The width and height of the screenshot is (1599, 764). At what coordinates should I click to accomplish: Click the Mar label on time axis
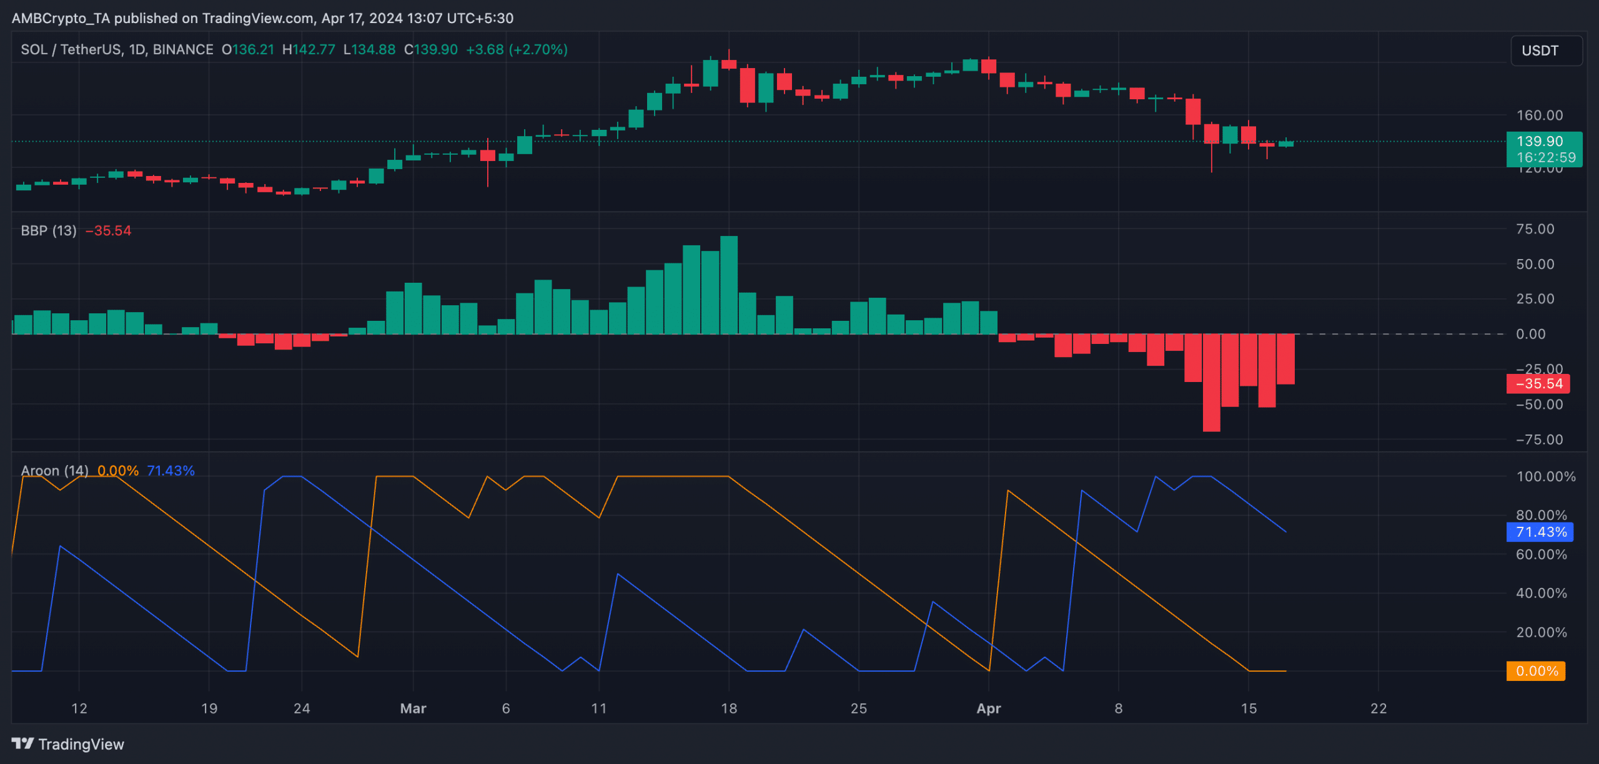[x=413, y=708]
